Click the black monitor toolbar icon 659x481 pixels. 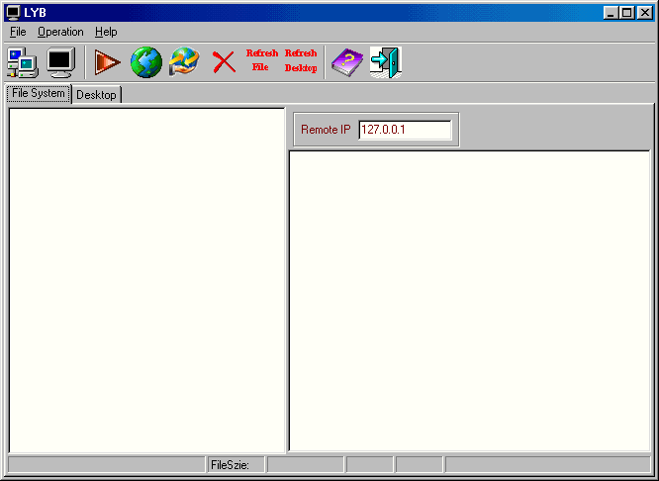(61, 62)
